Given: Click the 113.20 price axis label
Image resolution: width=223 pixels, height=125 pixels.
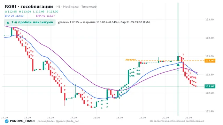Looking at the screenshot, I should coord(209,38).
